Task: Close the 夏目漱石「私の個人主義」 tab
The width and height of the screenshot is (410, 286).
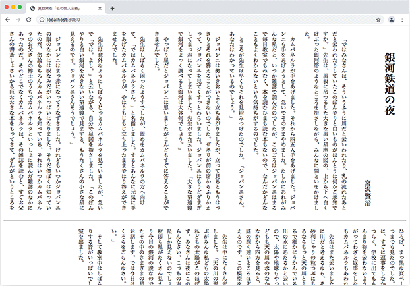Action: [100, 9]
